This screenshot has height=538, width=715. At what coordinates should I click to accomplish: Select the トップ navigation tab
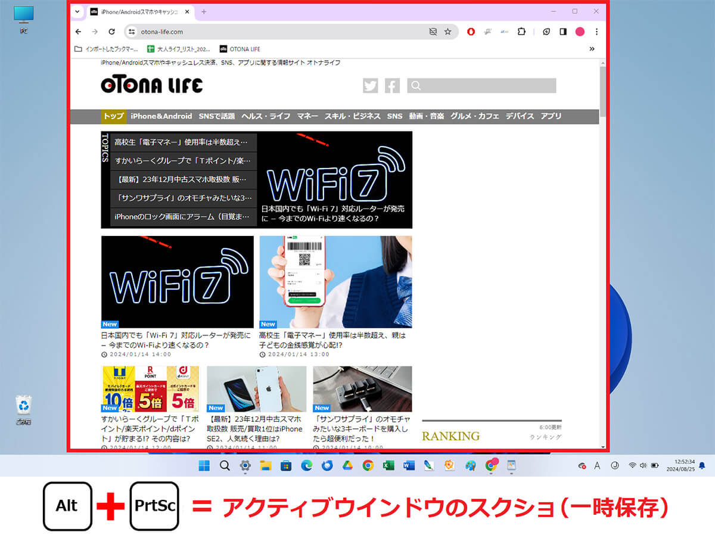113,116
